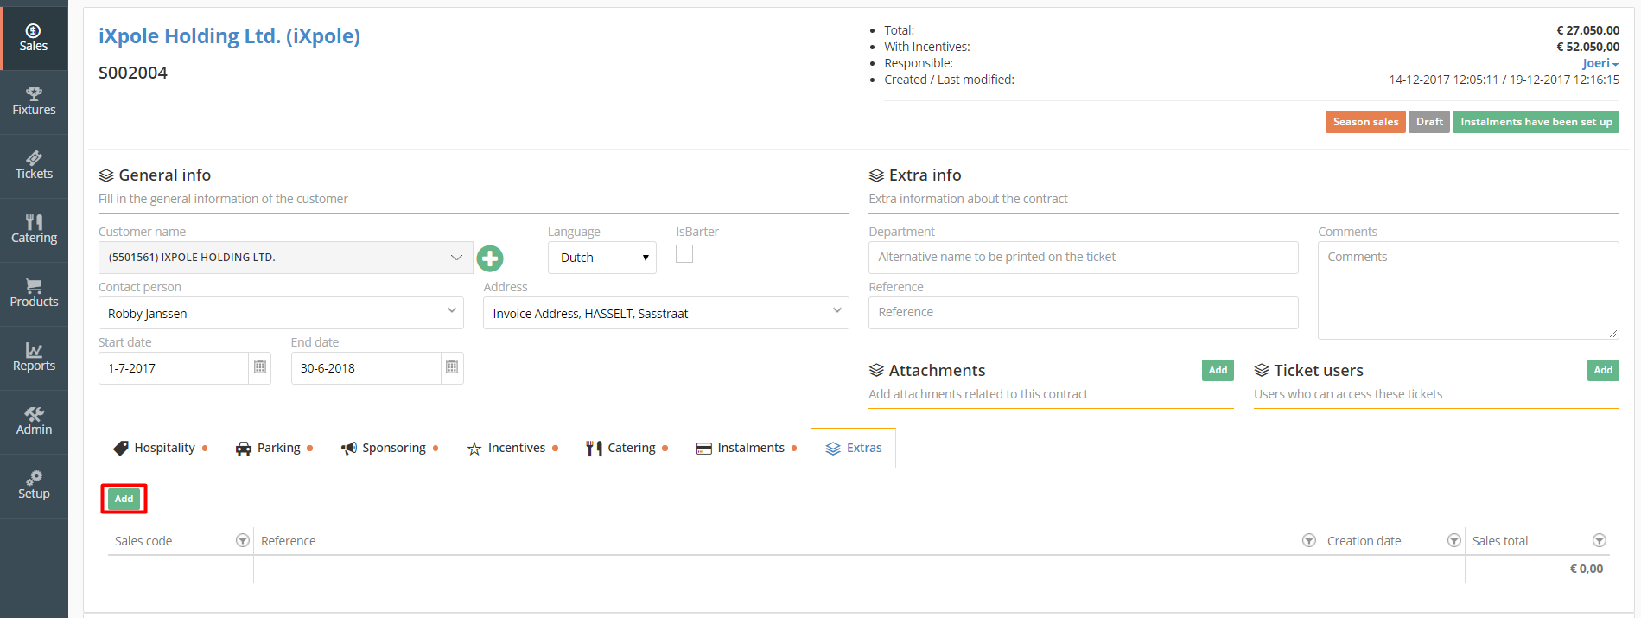Sort by the Sales code column header
The height and width of the screenshot is (618, 1641).
coord(143,541)
